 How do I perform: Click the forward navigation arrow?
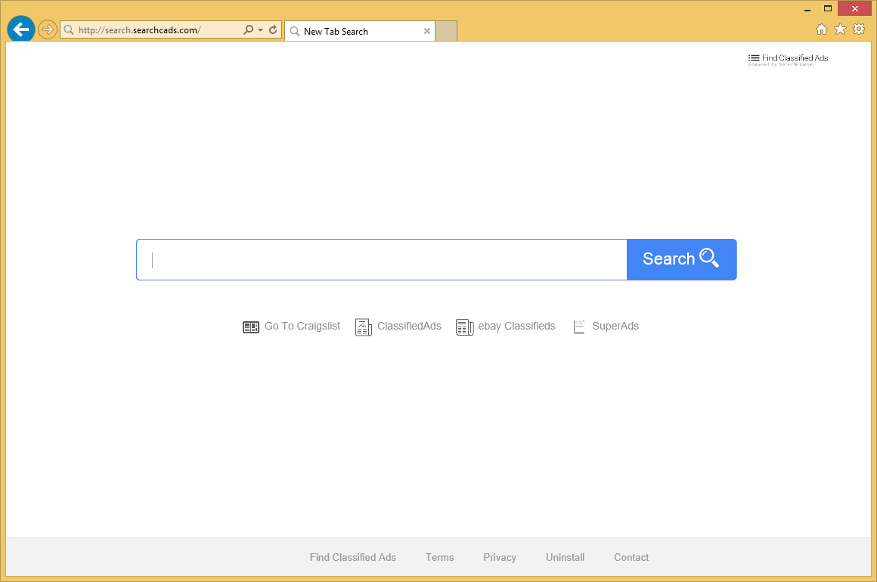point(47,30)
